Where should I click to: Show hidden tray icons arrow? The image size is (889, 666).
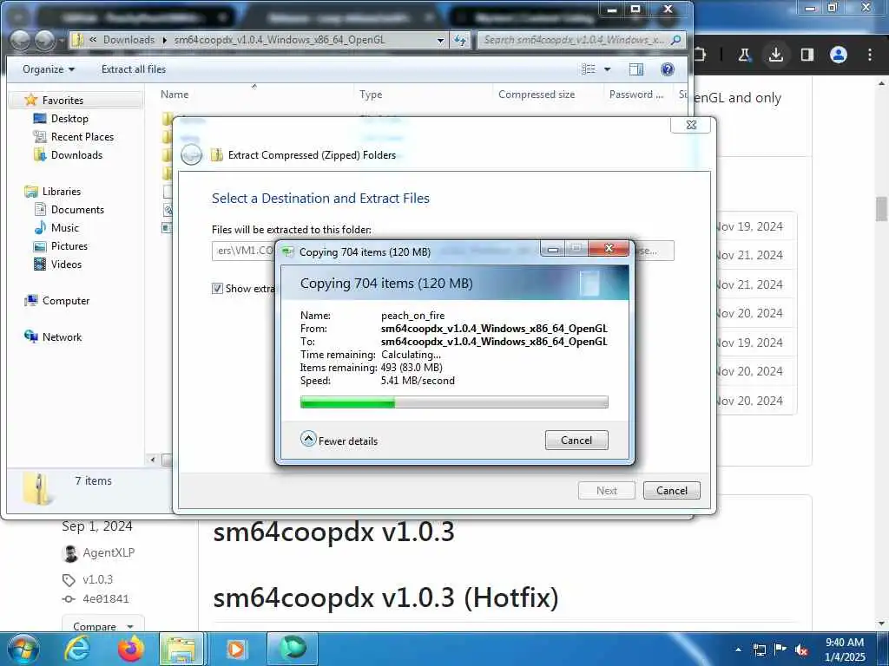point(738,650)
